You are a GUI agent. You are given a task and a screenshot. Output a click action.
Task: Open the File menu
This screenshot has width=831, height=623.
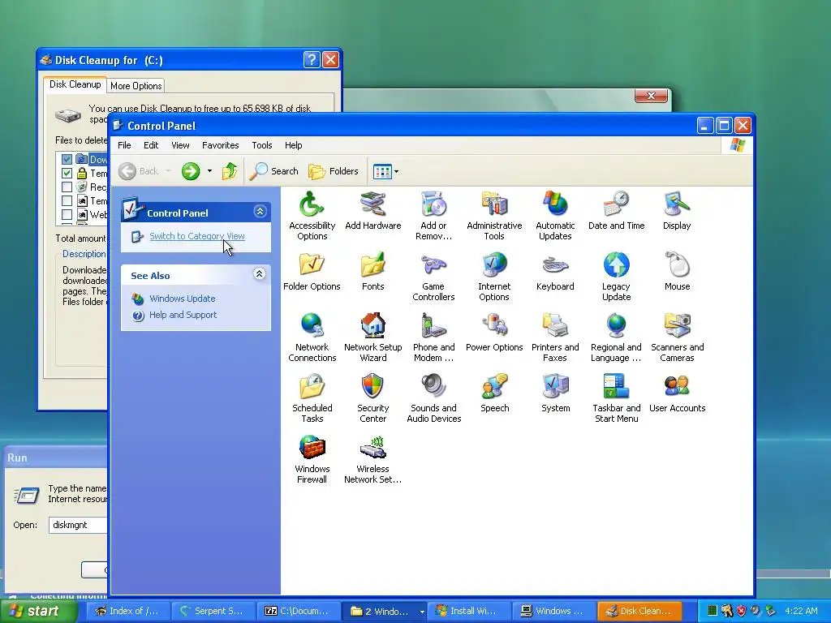coord(124,145)
